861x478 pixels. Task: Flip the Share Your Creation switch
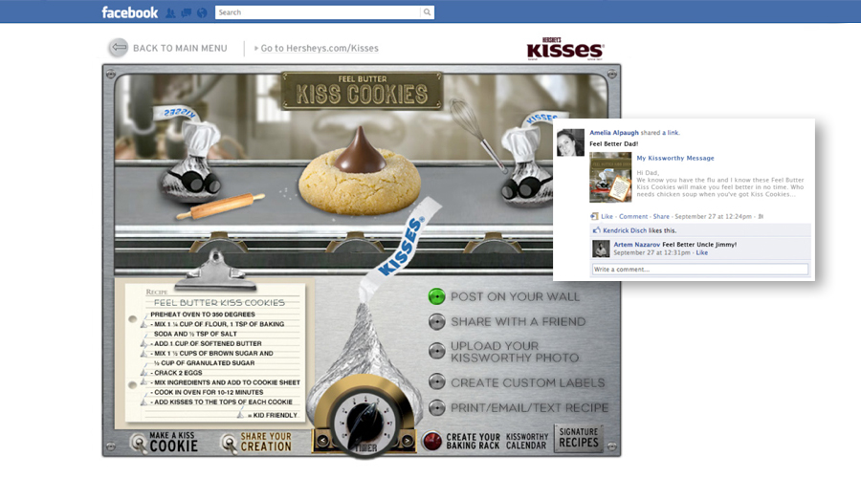pos(229,443)
